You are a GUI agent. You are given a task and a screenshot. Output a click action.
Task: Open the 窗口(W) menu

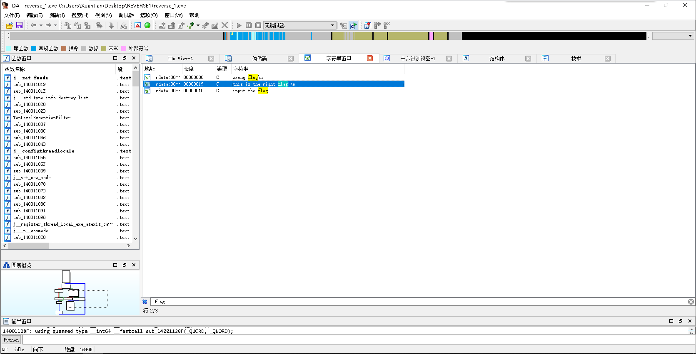click(174, 15)
